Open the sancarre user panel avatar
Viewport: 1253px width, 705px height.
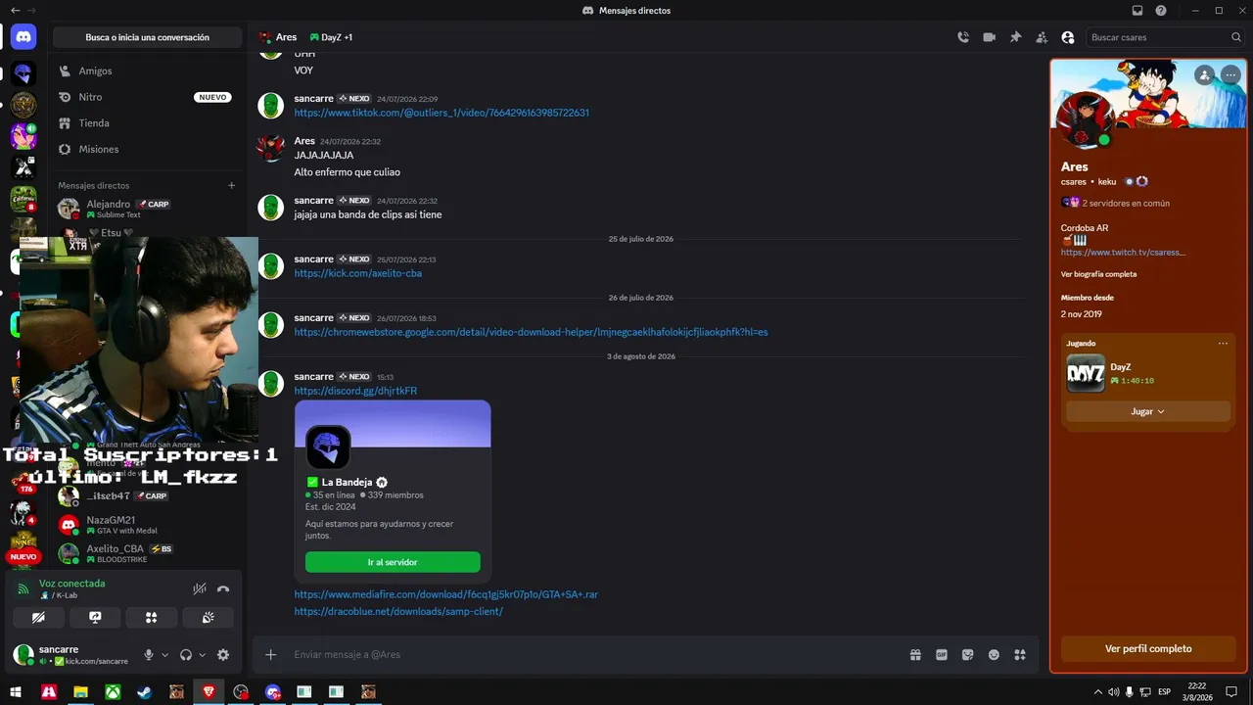click(23, 654)
